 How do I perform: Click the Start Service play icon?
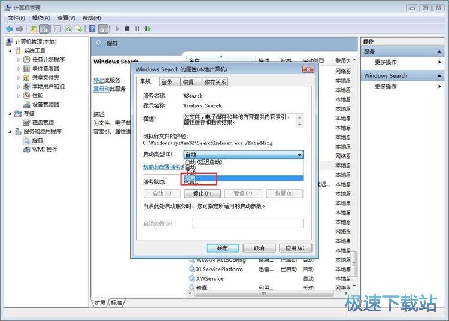click(x=117, y=29)
